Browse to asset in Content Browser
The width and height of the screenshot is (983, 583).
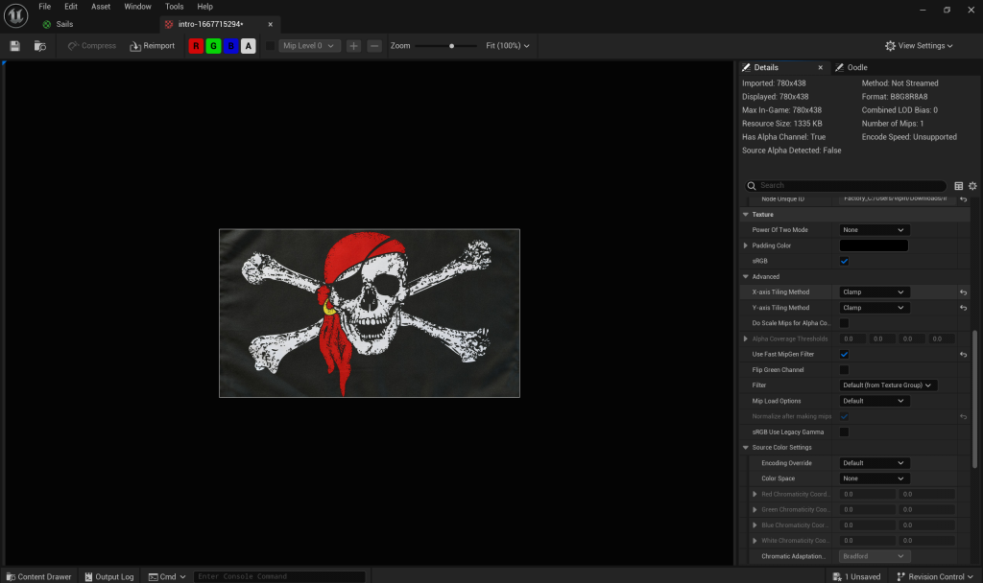pyautogui.click(x=40, y=46)
